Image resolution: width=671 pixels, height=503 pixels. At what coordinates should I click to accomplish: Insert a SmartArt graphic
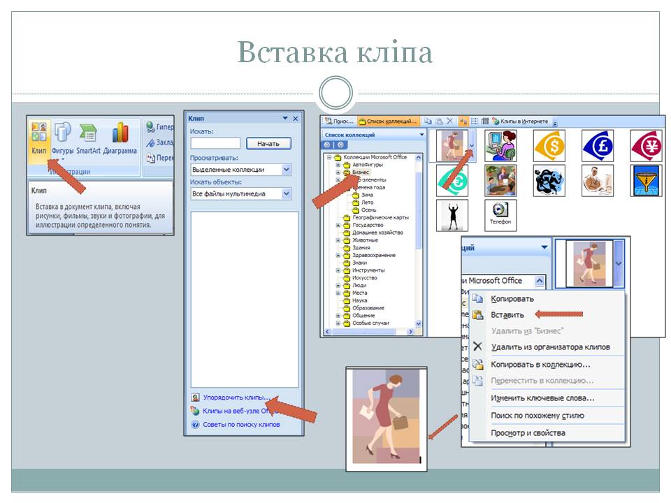pos(88,138)
